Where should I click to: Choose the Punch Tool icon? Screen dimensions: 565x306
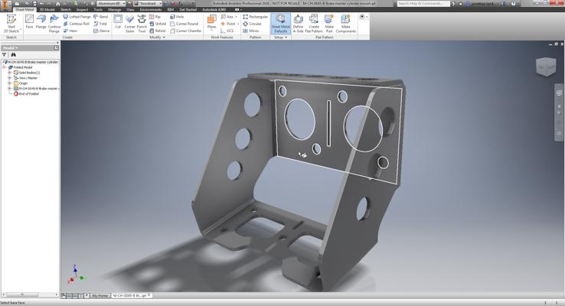[142, 24]
